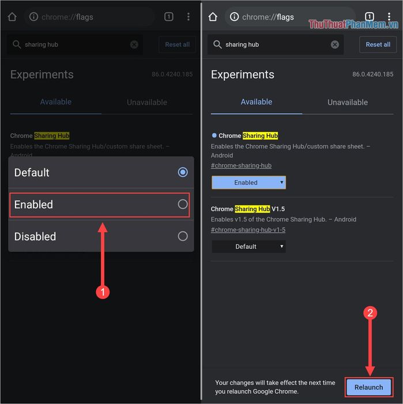Image resolution: width=403 pixels, height=404 pixels.
Task: Switch to the Available tab on right
Action: point(256,102)
